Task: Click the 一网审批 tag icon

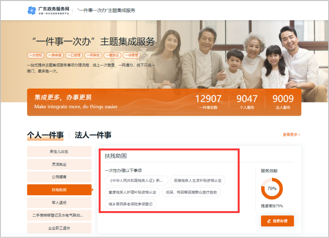Action: point(93,55)
